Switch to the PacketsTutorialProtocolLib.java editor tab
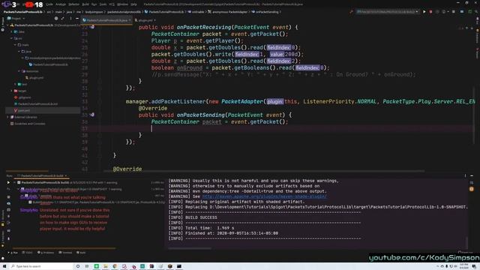Viewport: 480px width, 270px height. click(106, 20)
